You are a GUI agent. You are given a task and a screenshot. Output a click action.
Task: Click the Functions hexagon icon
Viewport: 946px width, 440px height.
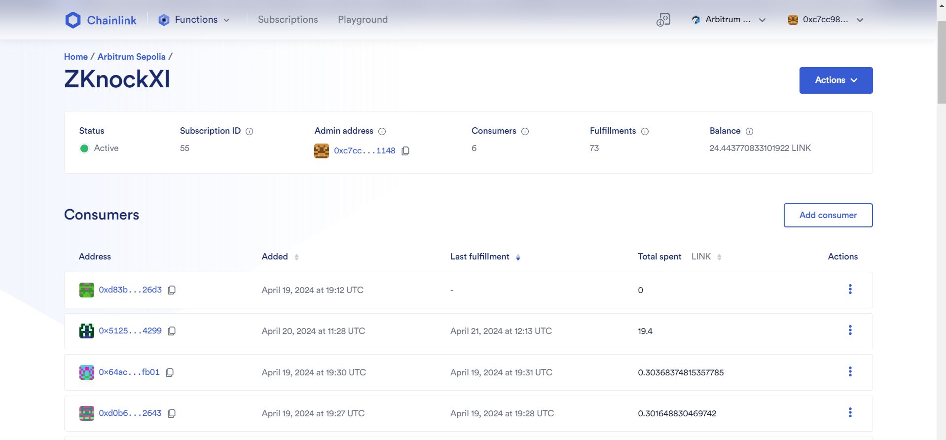coord(164,20)
